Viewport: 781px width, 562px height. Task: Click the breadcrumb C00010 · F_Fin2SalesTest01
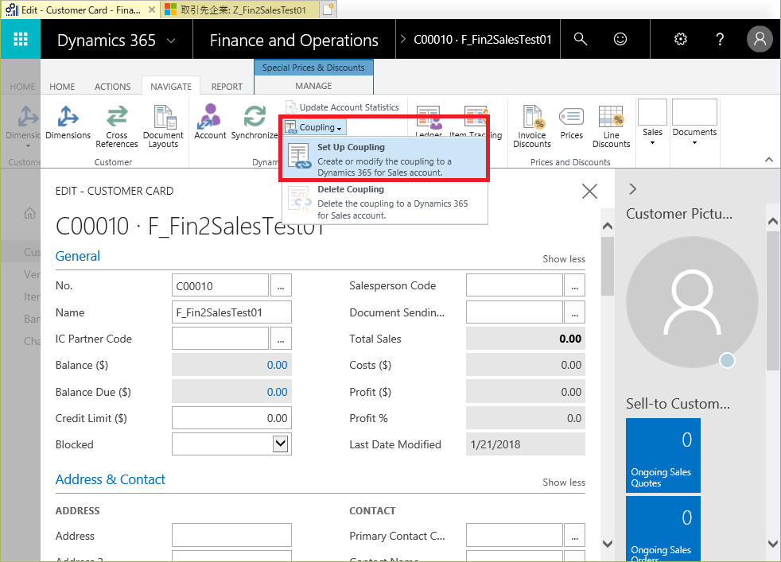coord(483,39)
